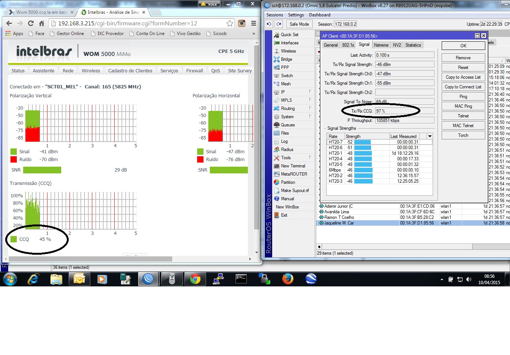The image size is (510, 355).
Task: Open Manual icon in WinBox sidebar
Action: [x=277, y=199]
